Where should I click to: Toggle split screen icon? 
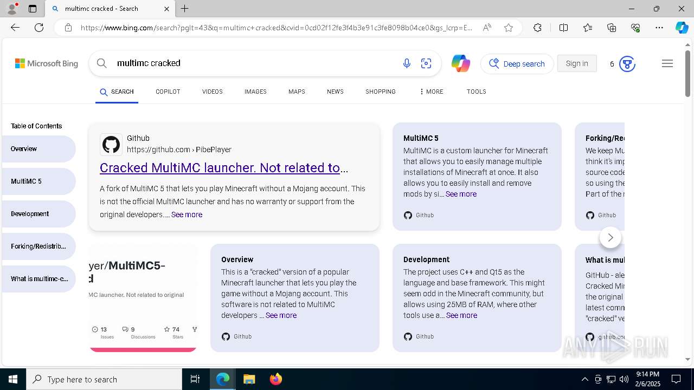[x=563, y=28]
